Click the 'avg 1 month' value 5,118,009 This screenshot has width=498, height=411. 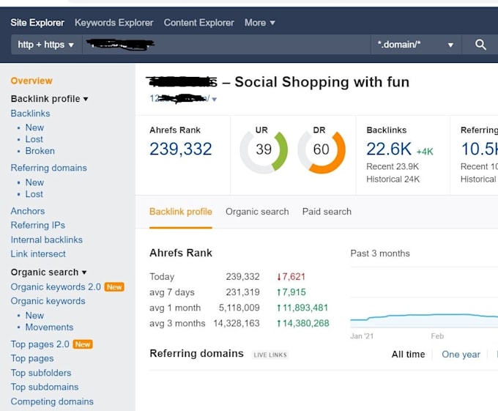(x=239, y=308)
